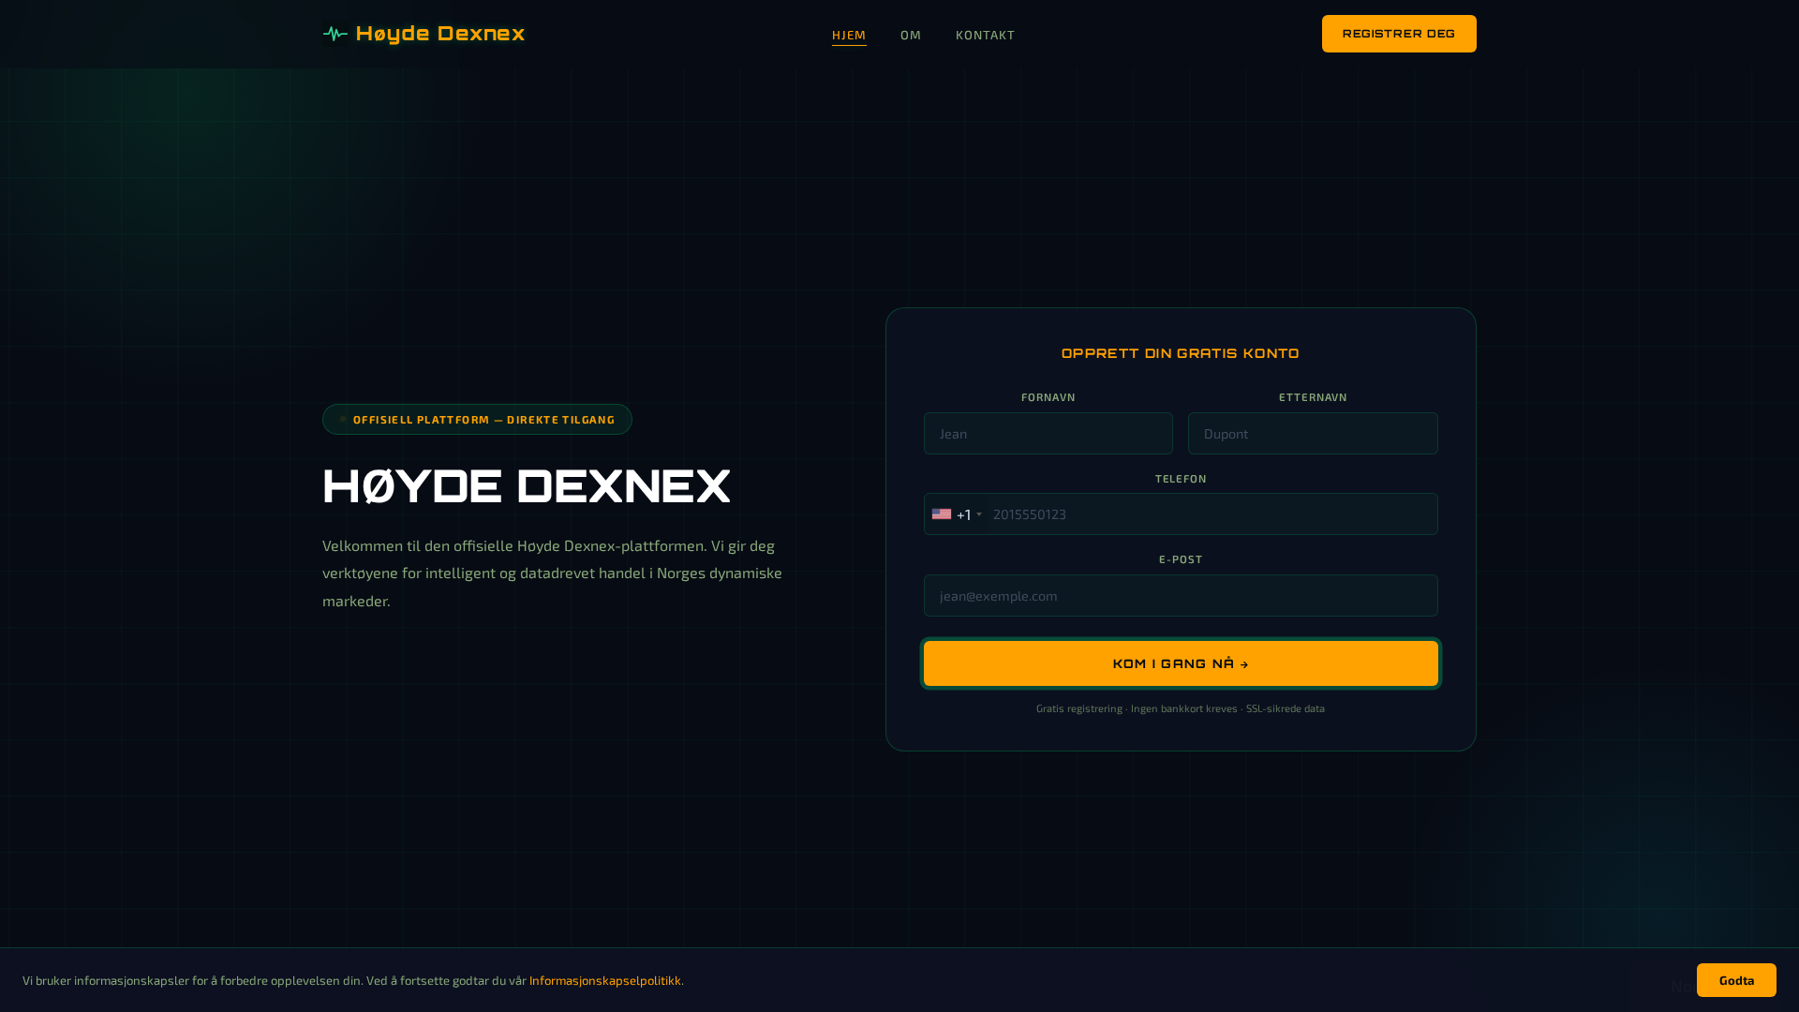Click the TELEFON field label
Image resolution: width=1799 pixels, height=1012 pixels.
(1181, 479)
